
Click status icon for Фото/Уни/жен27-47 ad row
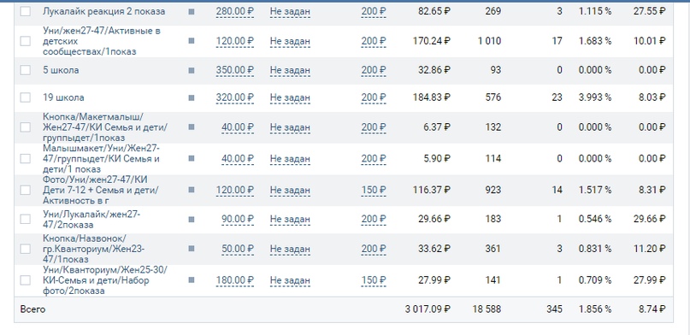point(191,190)
